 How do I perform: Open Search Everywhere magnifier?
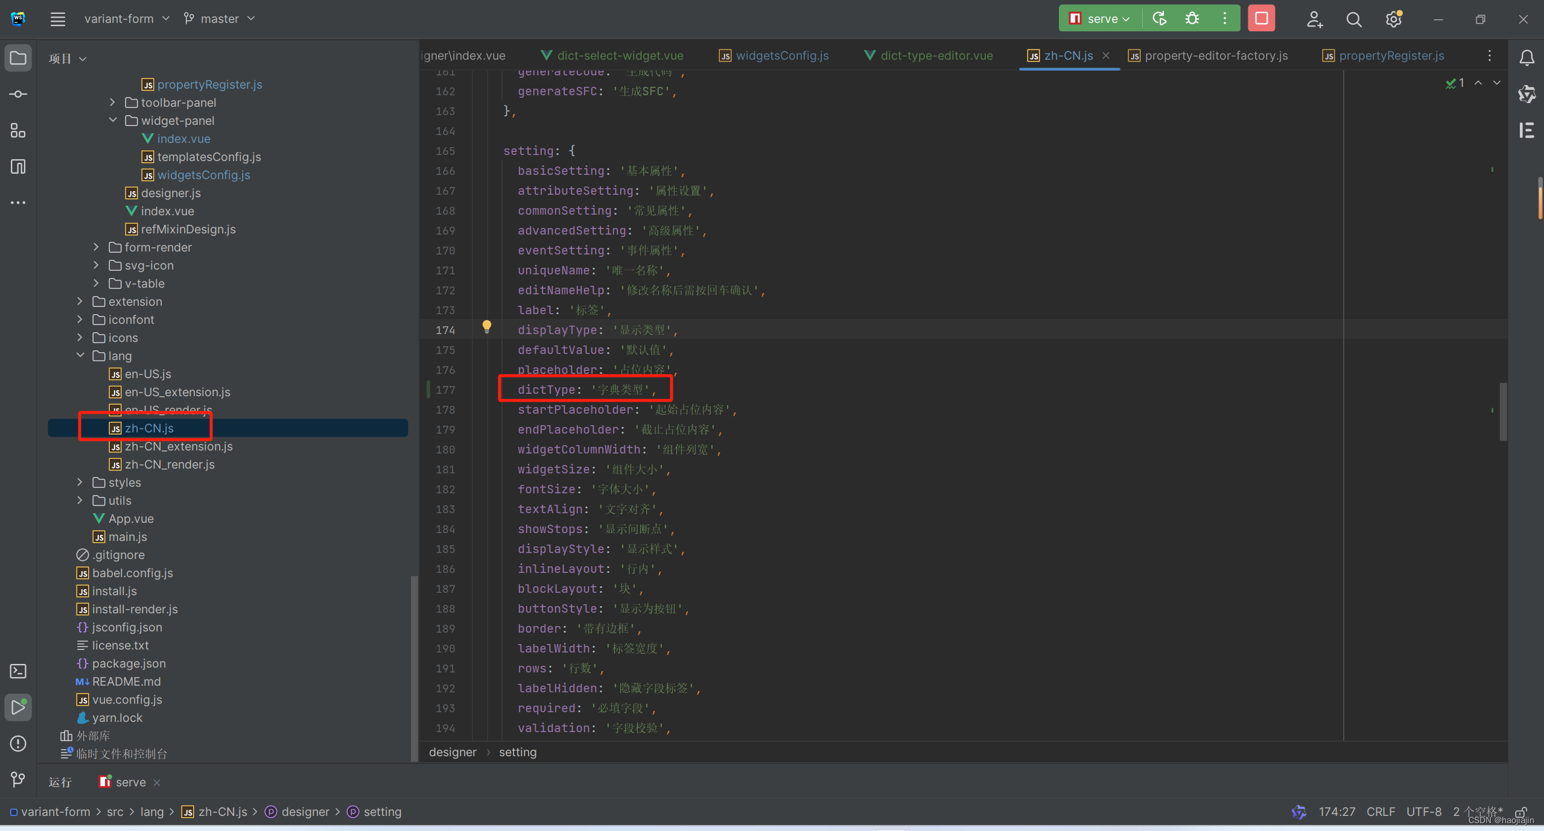point(1354,19)
